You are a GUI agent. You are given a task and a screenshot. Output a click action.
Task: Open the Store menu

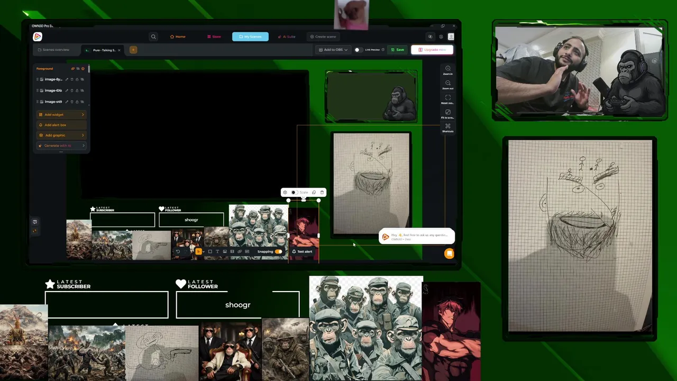click(x=214, y=37)
